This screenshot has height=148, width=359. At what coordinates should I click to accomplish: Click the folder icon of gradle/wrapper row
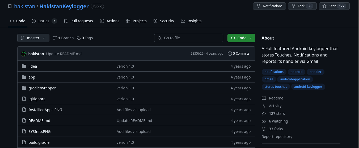[24, 88]
